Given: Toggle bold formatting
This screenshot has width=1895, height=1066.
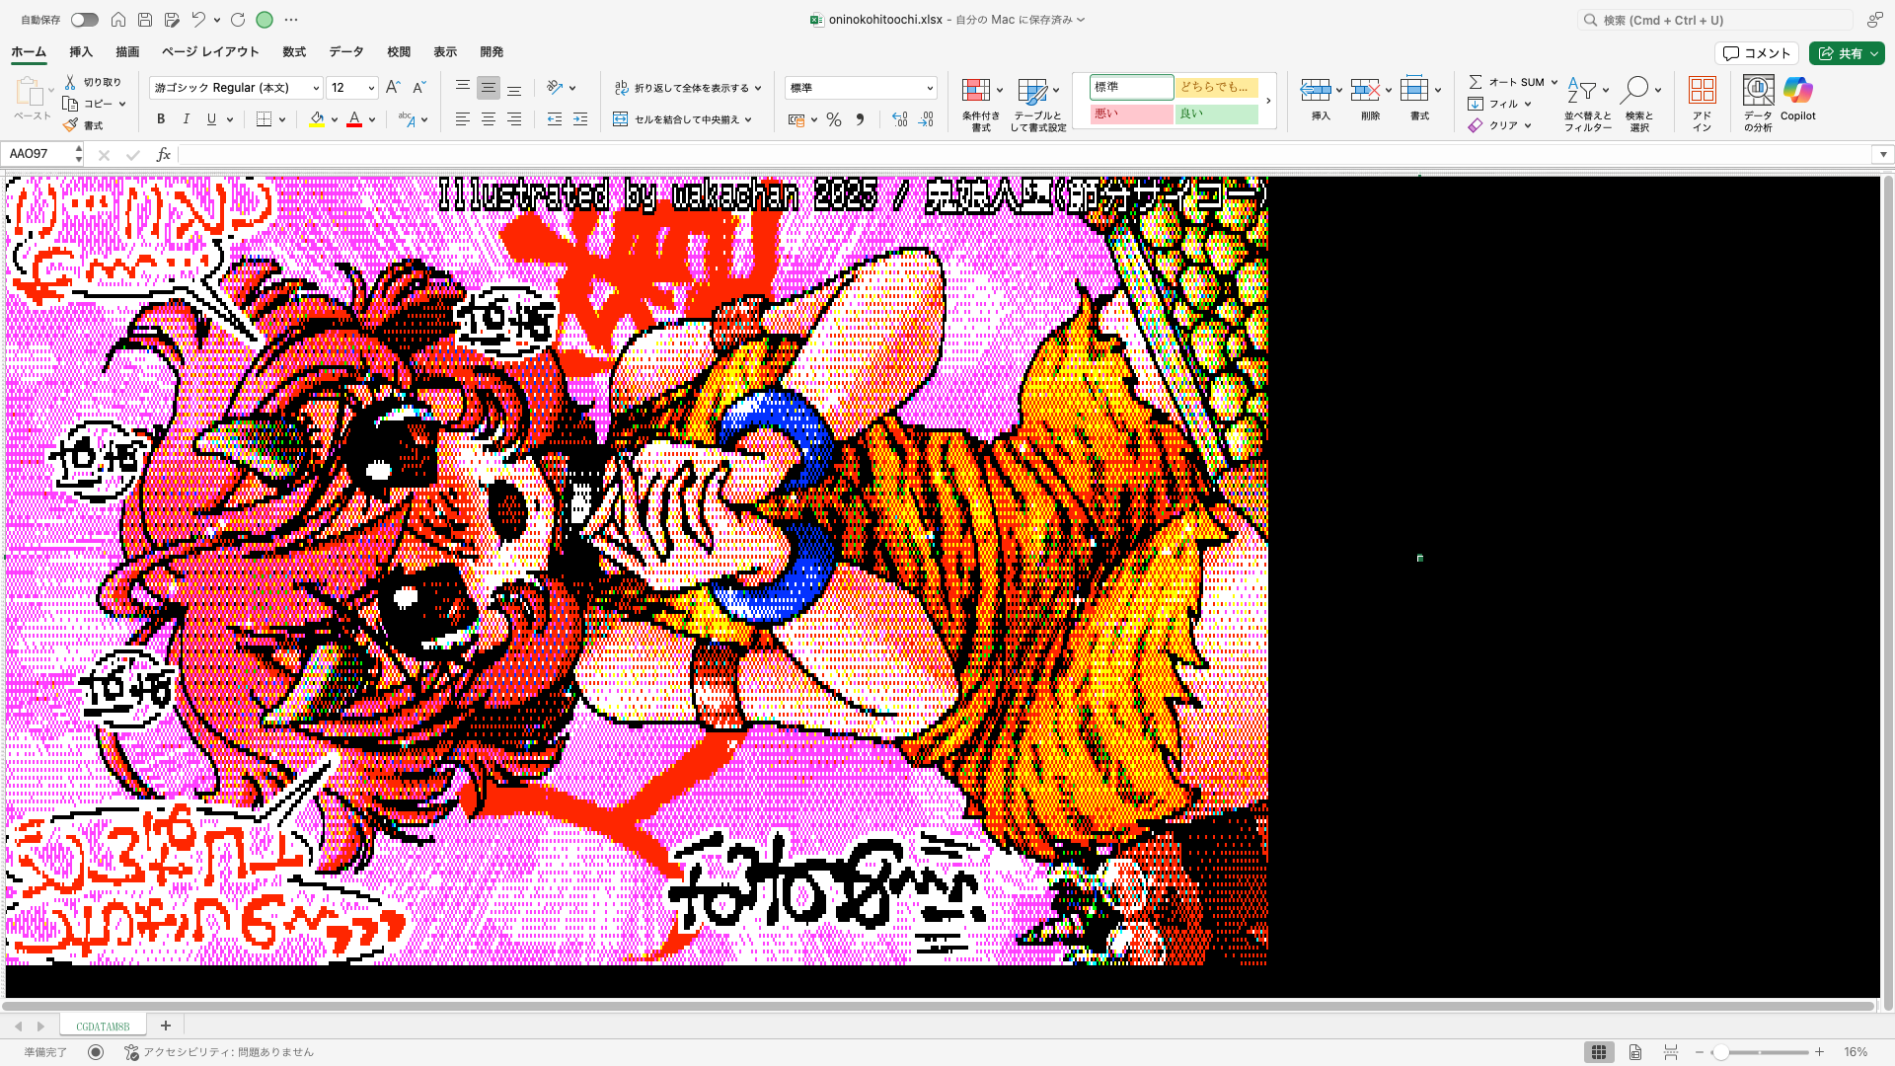Looking at the screenshot, I should [161, 119].
